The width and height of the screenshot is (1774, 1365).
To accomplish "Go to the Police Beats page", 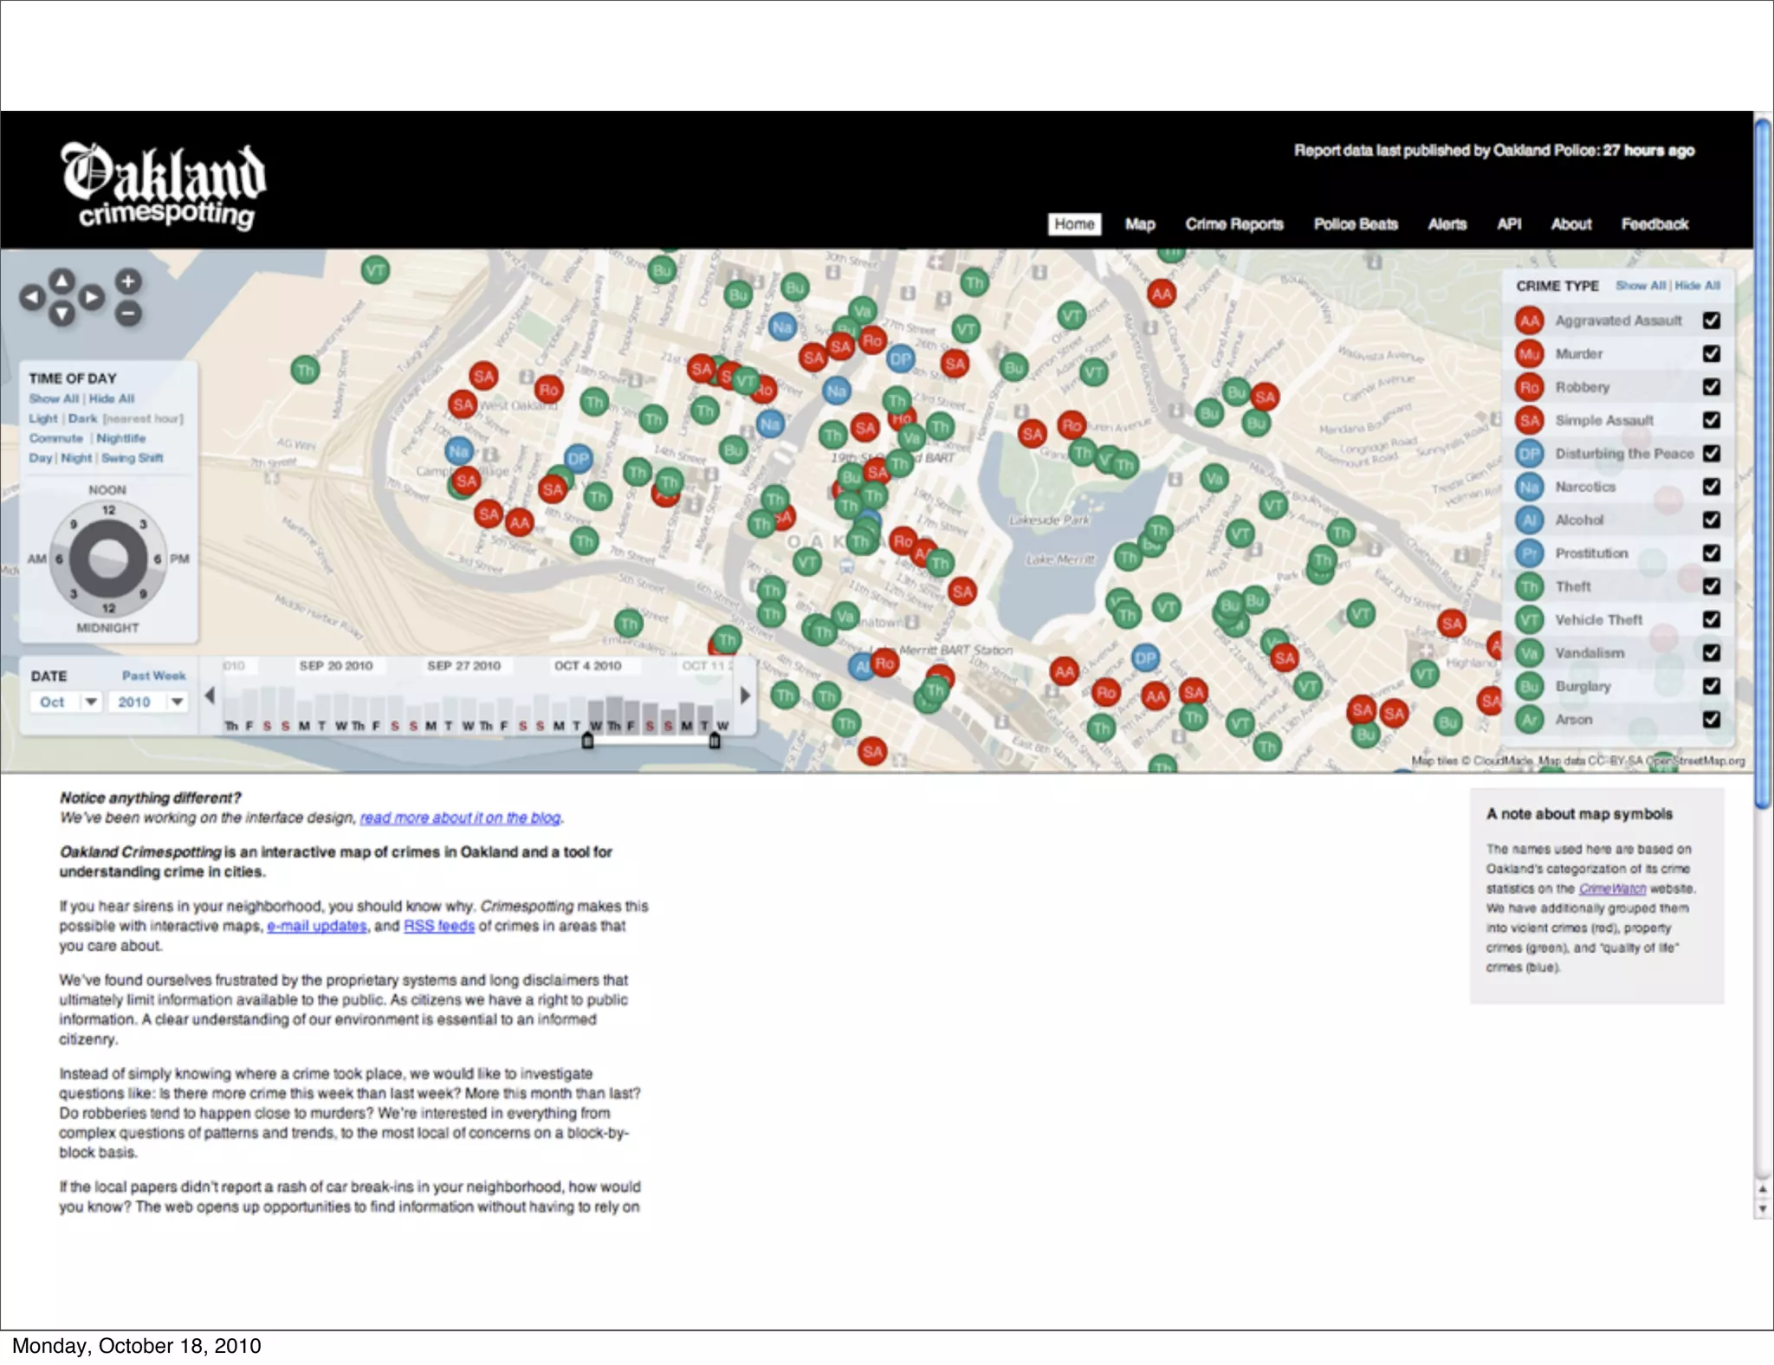I will (1355, 224).
